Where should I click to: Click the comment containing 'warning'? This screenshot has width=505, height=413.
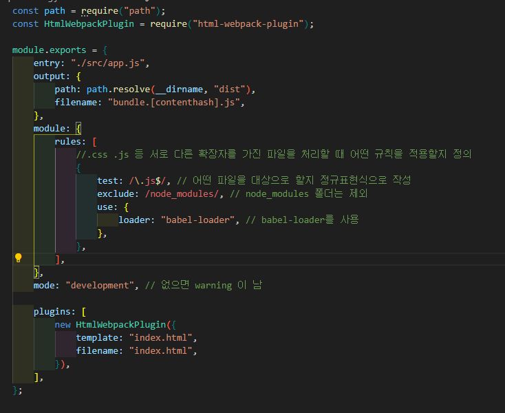204,285
